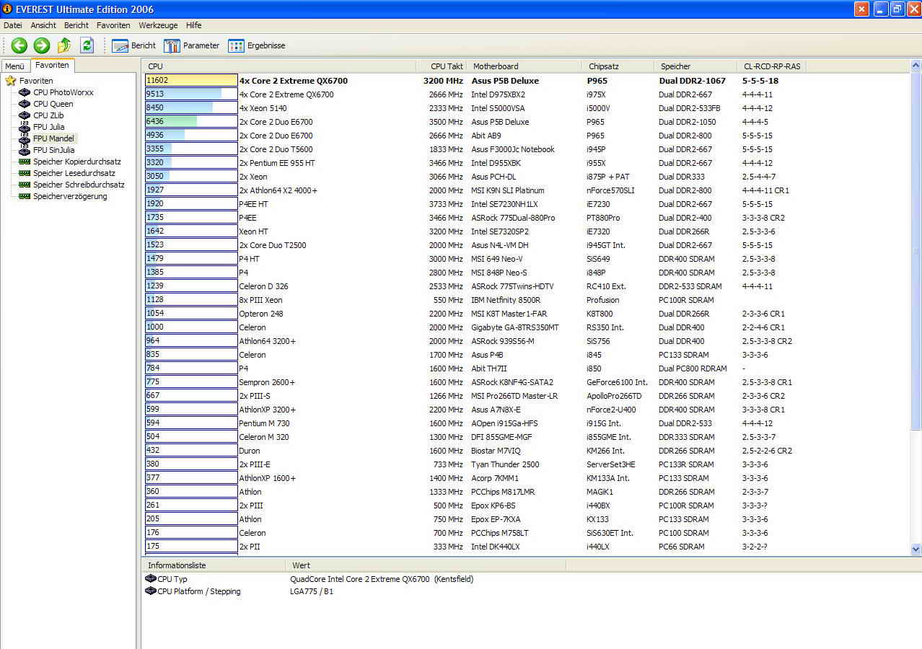The image size is (922, 649).
Task: Sort by the Speicher column header
Action: coord(695,66)
